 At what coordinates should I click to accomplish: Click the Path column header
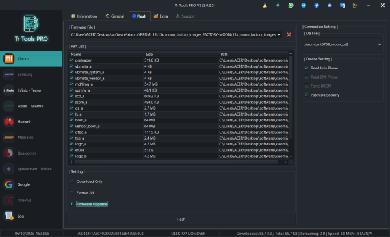pyautogui.click(x=253, y=54)
